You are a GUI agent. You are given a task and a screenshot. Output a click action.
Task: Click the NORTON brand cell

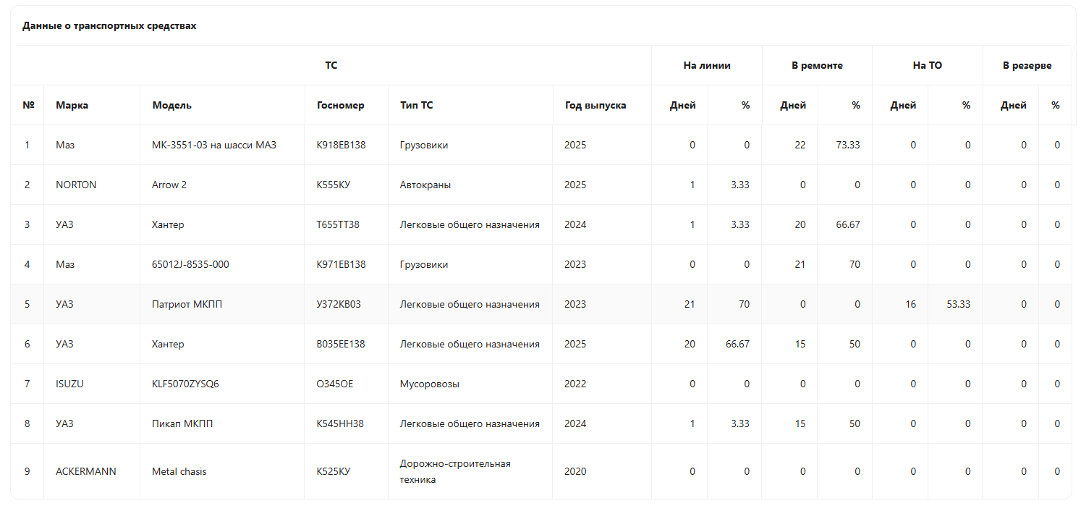(x=76, y=185)
